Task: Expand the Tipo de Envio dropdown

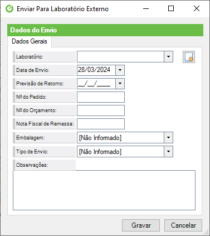Action: tap(168, 151)
